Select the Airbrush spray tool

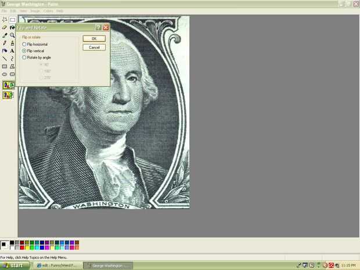5,51
